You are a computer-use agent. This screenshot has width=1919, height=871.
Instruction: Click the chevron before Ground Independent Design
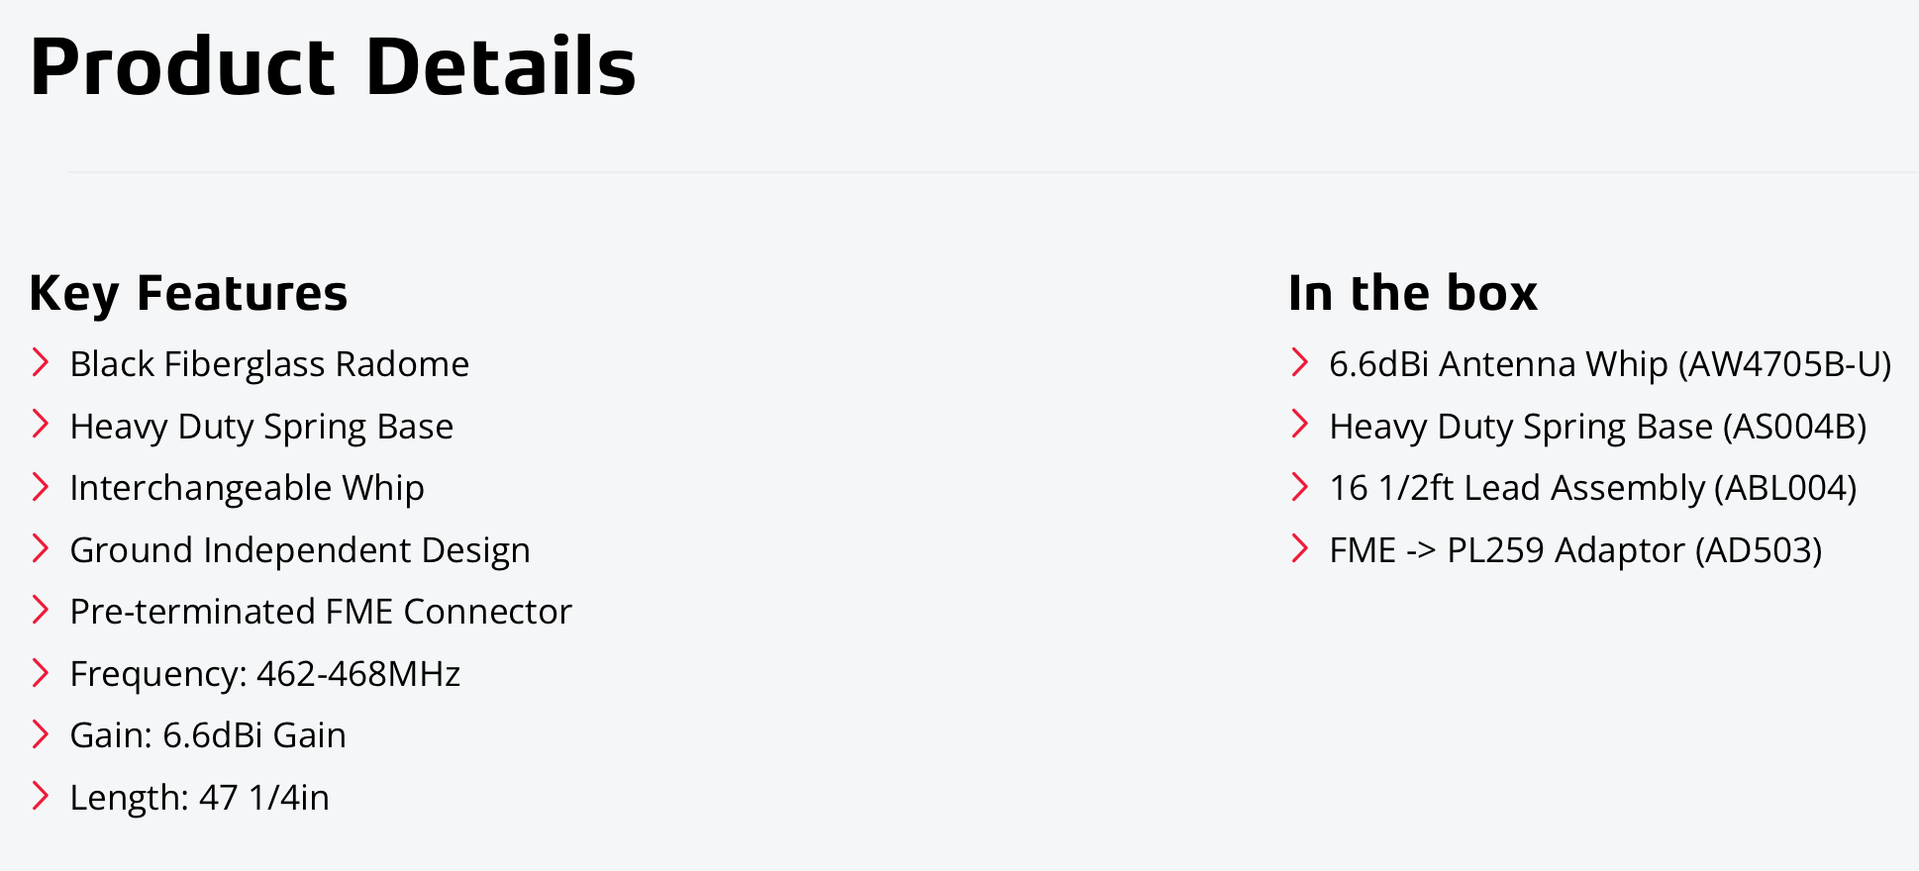[41, 547]
